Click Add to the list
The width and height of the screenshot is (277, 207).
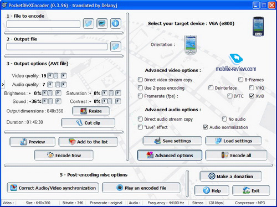(x=88, y=142)
